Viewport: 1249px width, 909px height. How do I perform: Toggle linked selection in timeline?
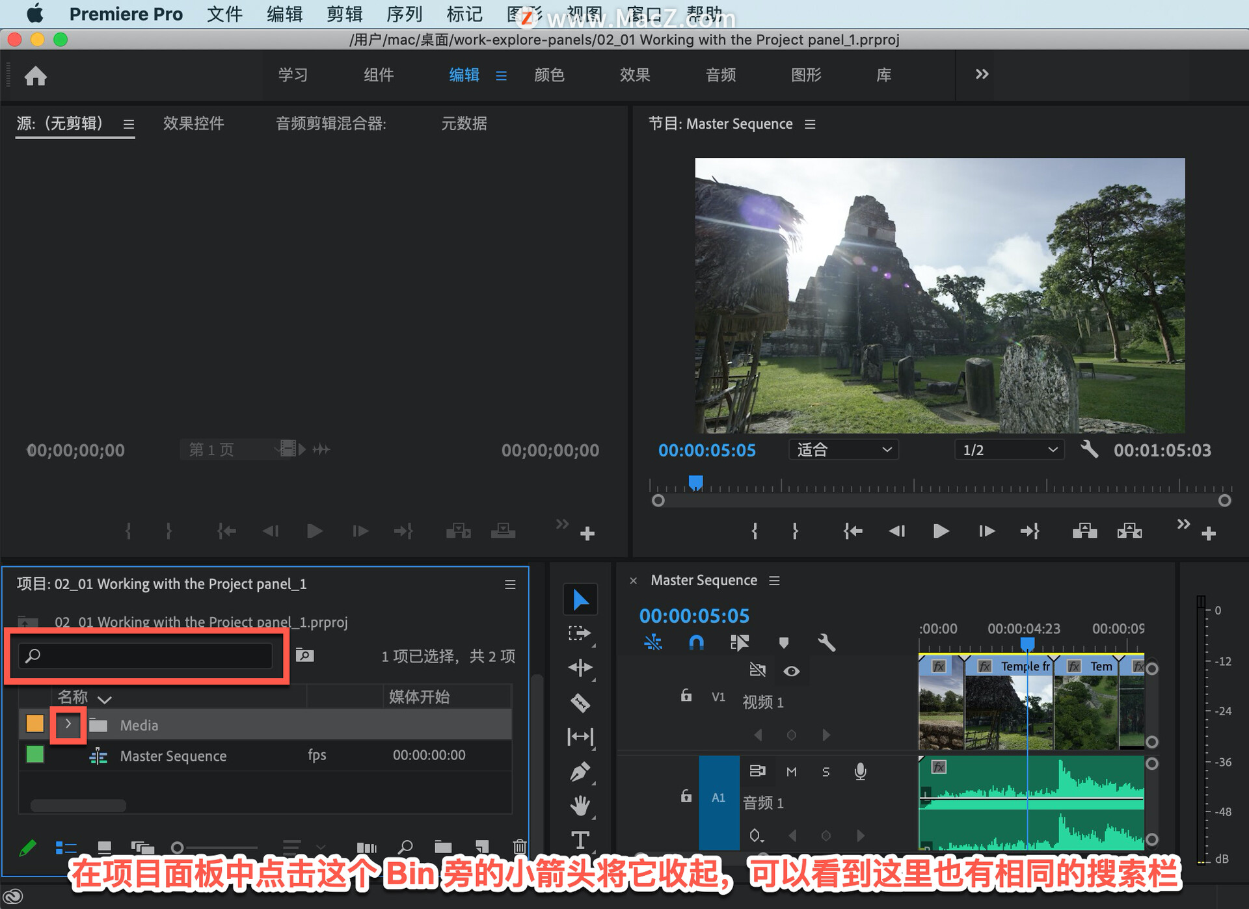[740, 642]
